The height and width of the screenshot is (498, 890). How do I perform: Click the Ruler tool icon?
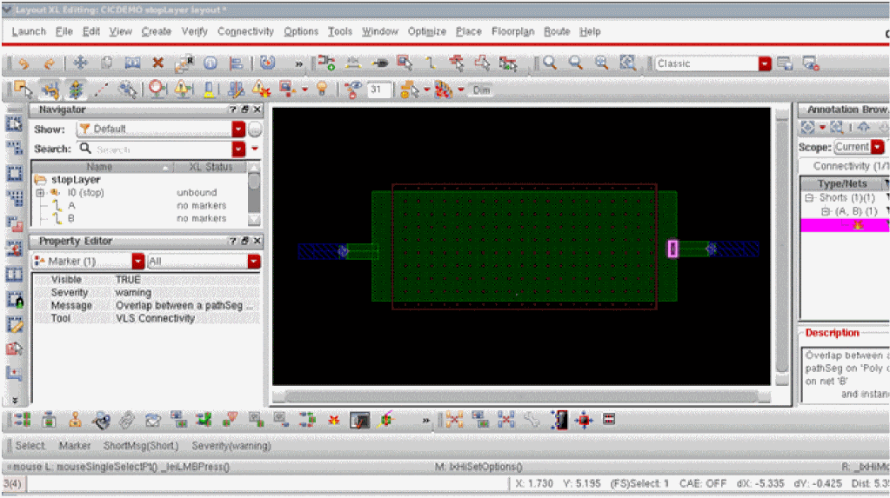pos(103,90)
